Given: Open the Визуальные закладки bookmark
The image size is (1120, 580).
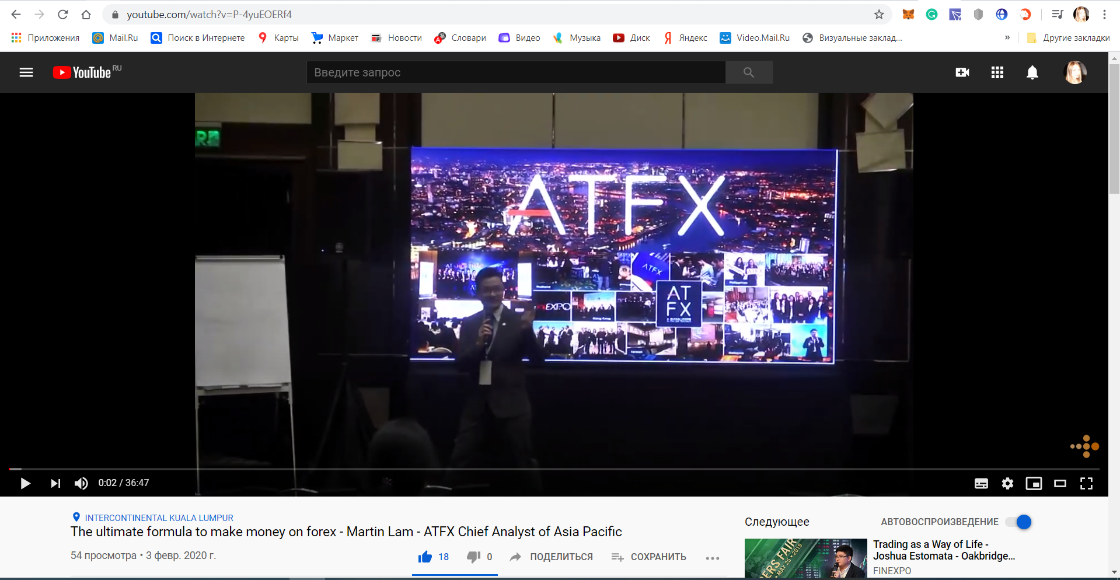Looking at the screenshot, I should [853, 38].
